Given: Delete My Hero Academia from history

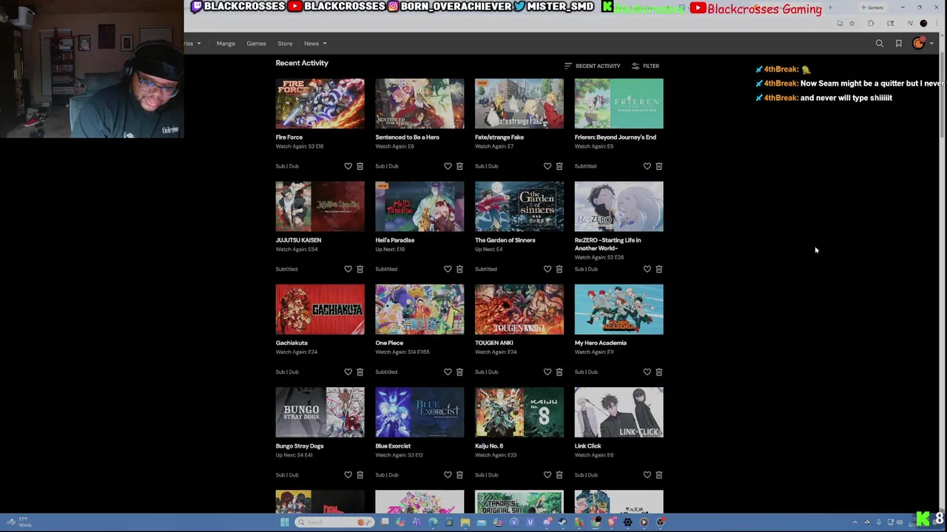Looking at the screenshot, I should pyautogui.click(x=658, y=372).
